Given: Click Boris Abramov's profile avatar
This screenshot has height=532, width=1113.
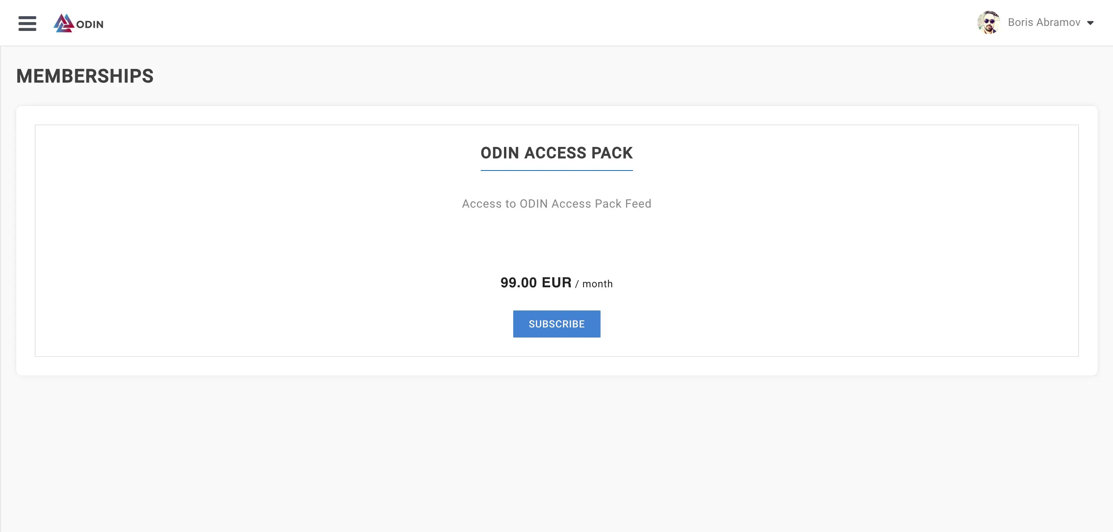Looking at the screenshot, I should pyautogui.click(x=989, y=22).
